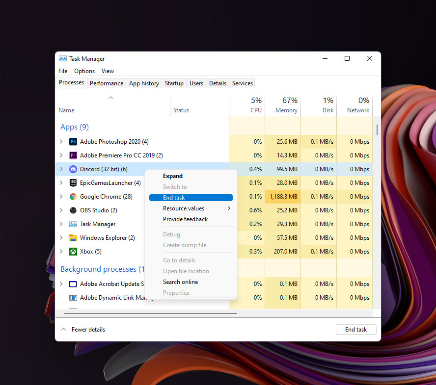Sort by the CPU column header
The width and height of the screenshot is (436, 385).
point(247,105)
